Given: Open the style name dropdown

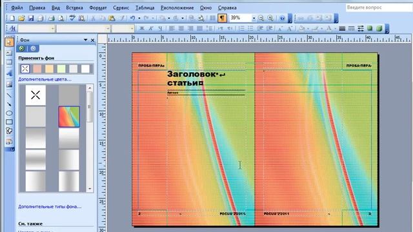Looking at the screenshot, I should tap(53, 28).
